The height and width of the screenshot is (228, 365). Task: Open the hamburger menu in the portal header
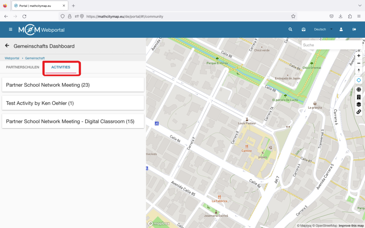[x=10, y=30]
